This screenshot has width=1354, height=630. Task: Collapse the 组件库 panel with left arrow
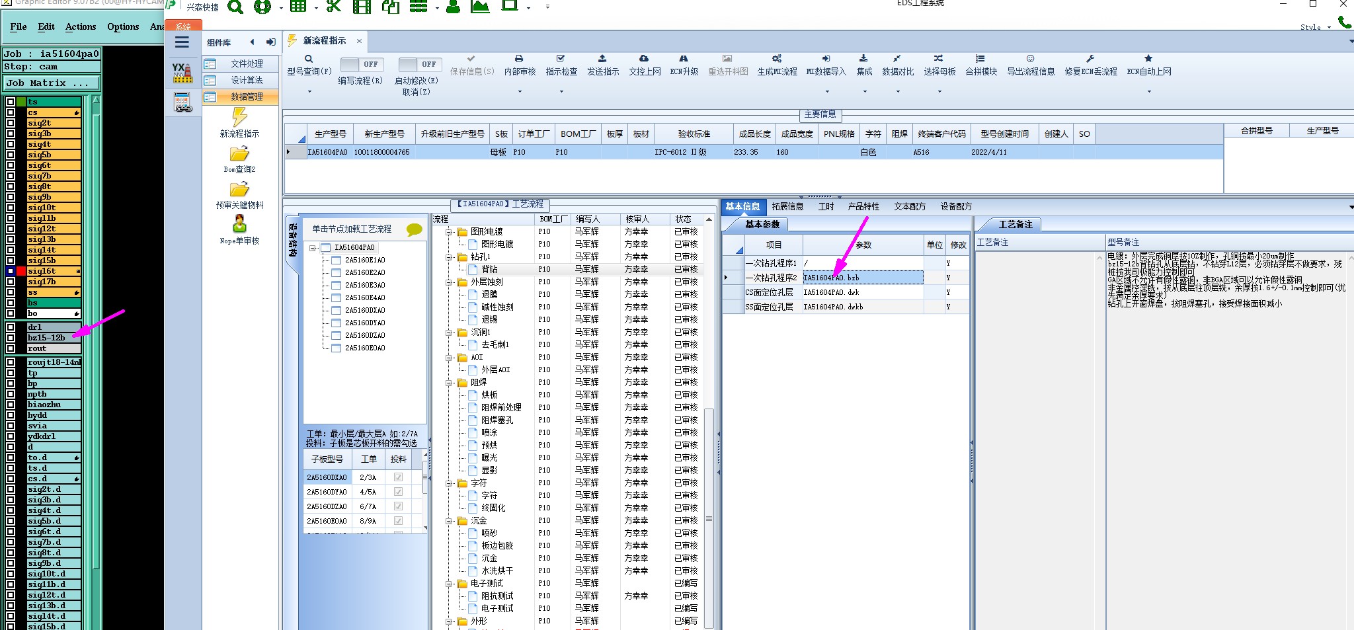(x=252, y=42)
